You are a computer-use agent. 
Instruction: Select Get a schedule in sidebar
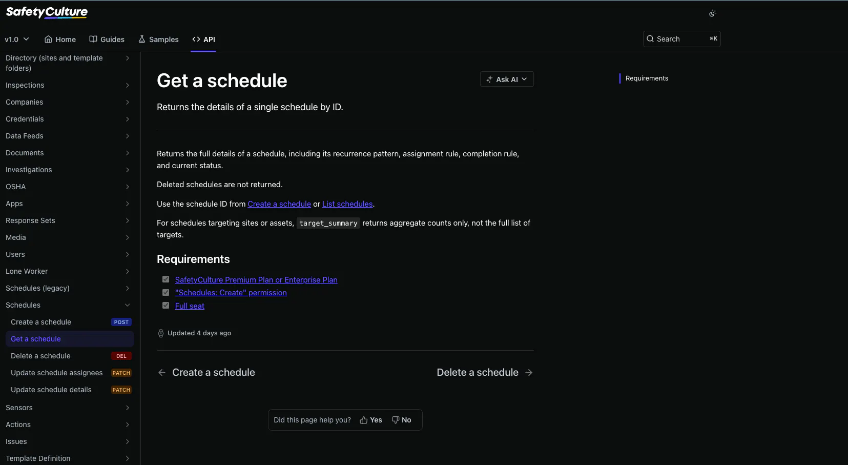(70, 339)
